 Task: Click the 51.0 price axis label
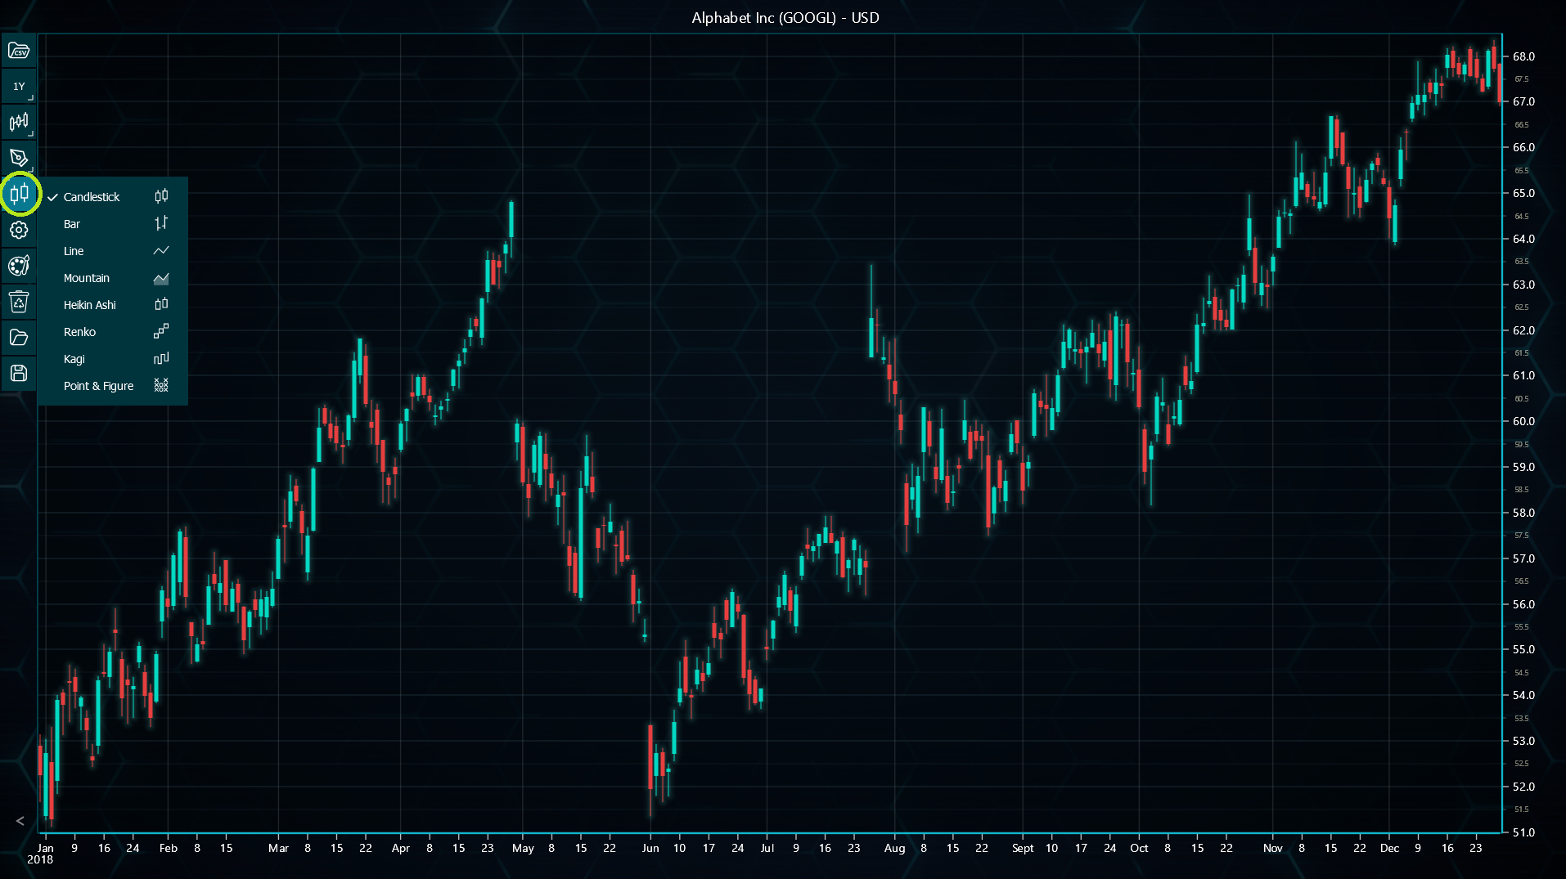tap(1523, 832)
